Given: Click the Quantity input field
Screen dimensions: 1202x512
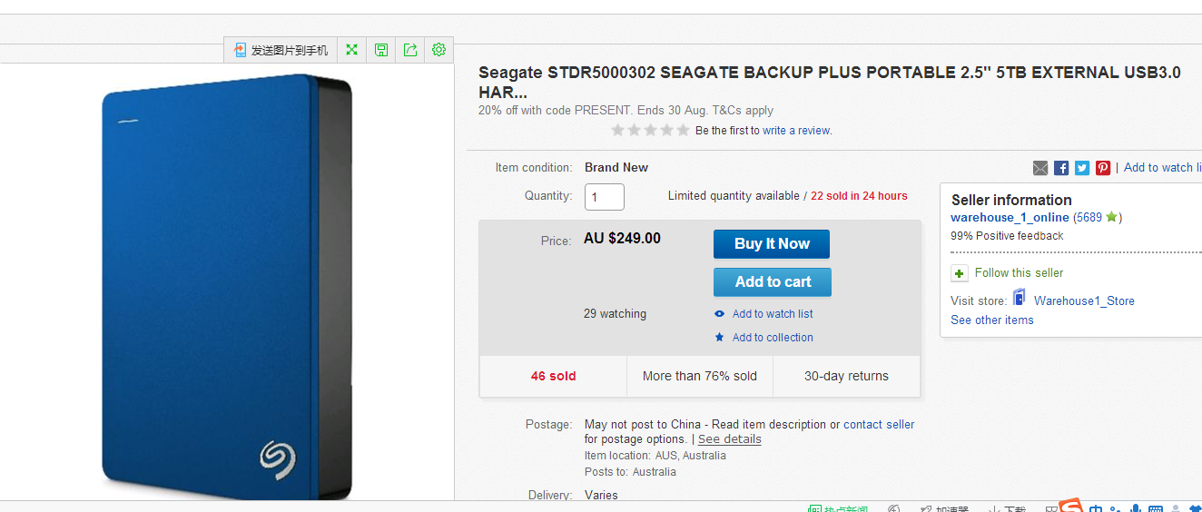Looking at the screenshot, I should (x=605, y=197).
